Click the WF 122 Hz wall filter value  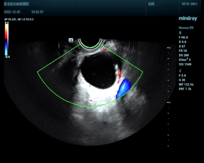pos(186,84)
